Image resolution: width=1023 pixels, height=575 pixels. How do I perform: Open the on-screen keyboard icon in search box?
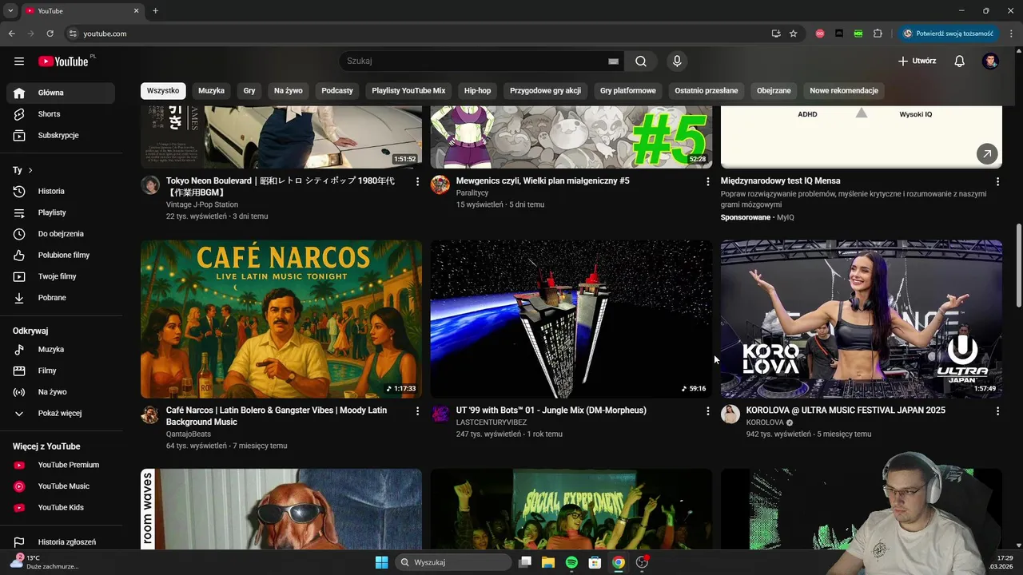click(x=613, y=61)
